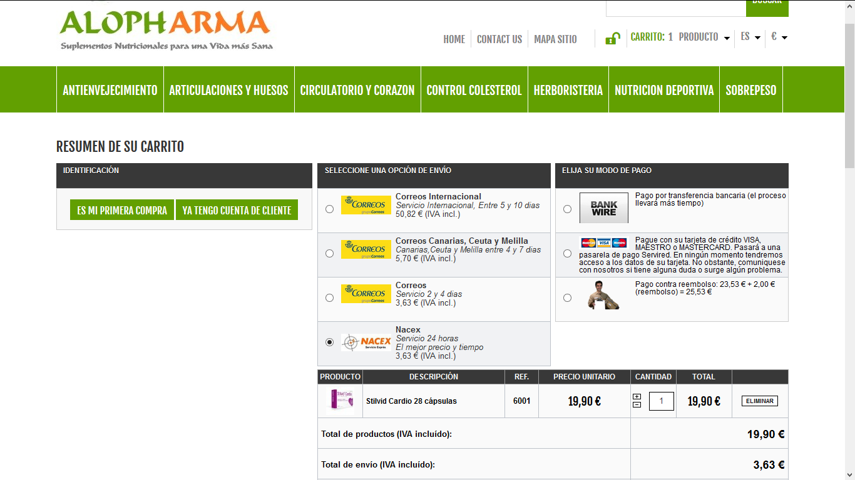Screen dimensions: 855x480
Task: Open the Herboristeria category
Action: [568, 90]
